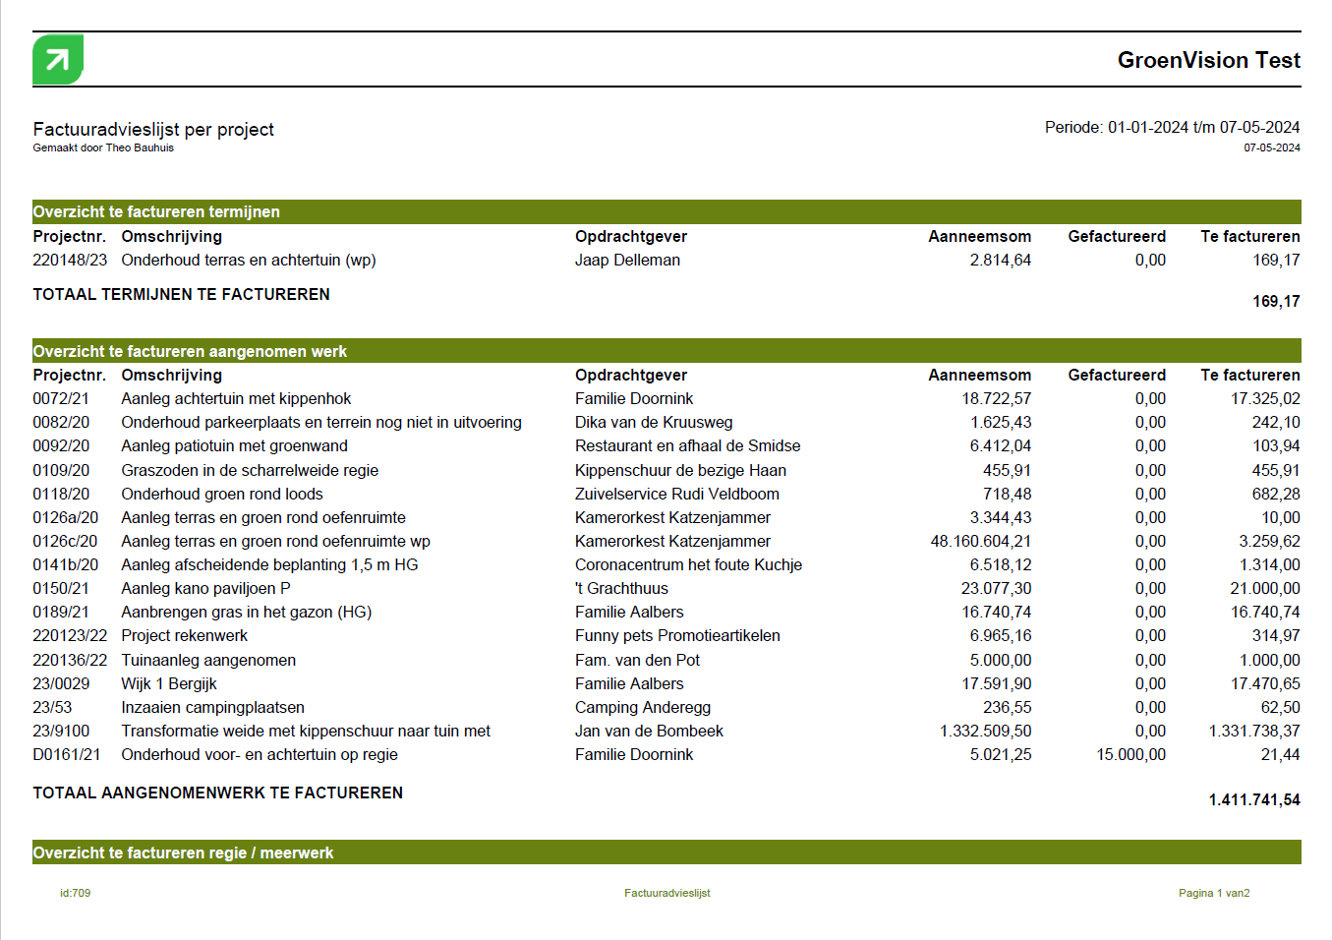Screen dimensions: 1332x940
Task: Click the amount 48.160.604,21
Action: point(980,542)
